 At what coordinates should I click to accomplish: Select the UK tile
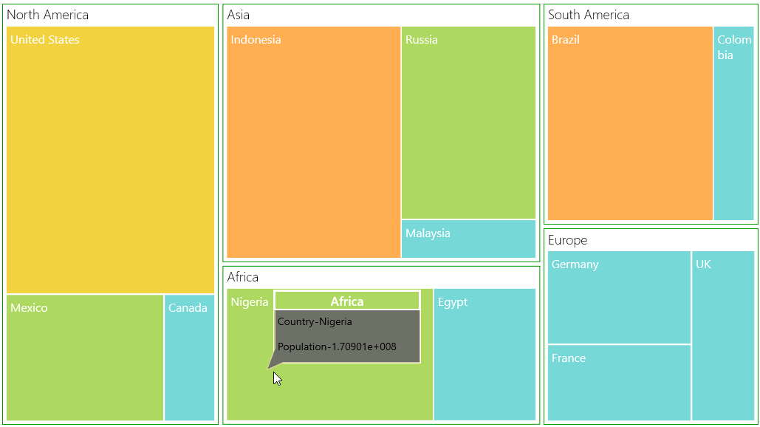pyautogui.click(x=723, y=335)
